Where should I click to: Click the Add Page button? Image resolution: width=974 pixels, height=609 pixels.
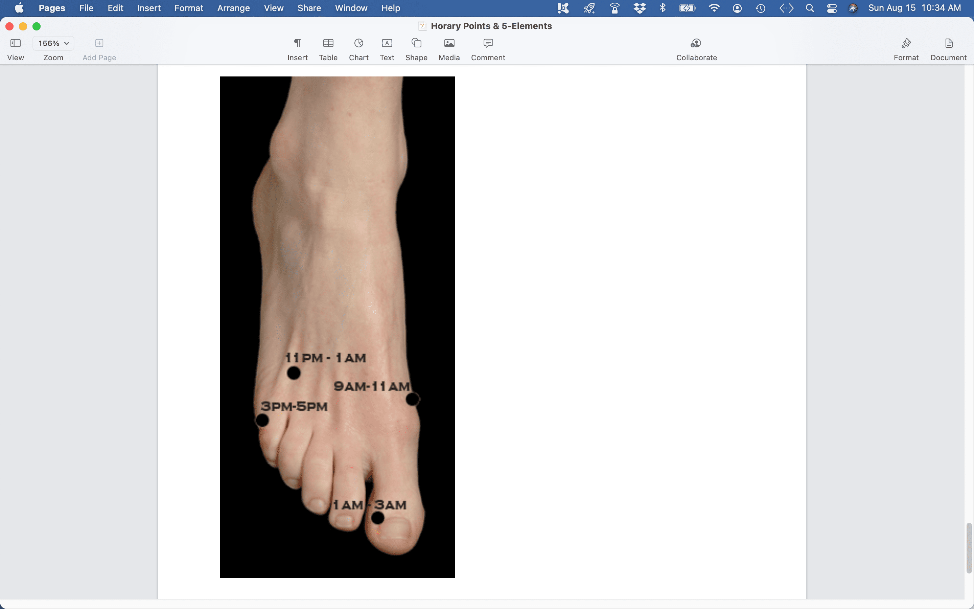[x=99, y=44]
